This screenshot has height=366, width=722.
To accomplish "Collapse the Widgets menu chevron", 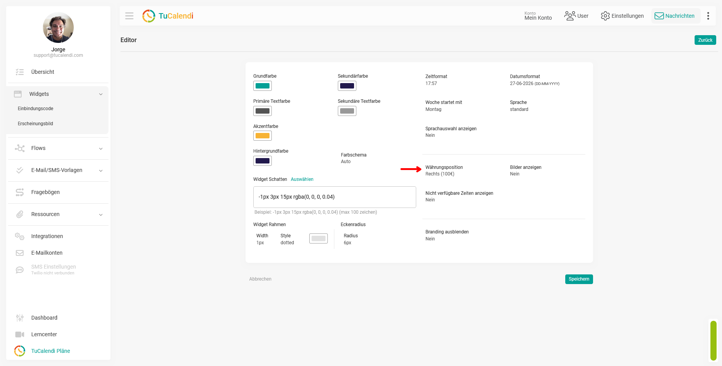I will pyautogui.click(x=101, y=94).
